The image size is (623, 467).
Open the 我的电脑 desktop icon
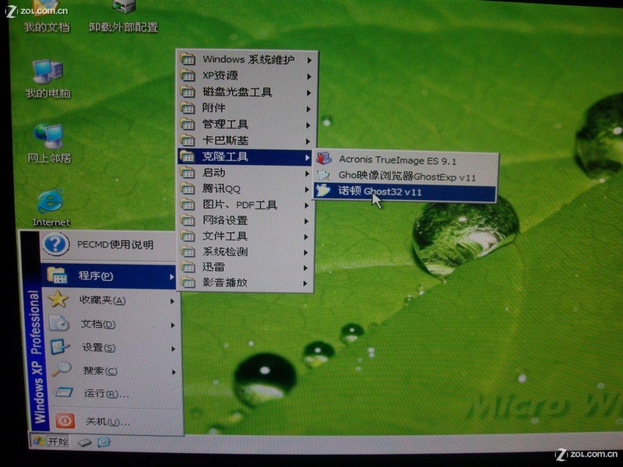pos(48,79)
